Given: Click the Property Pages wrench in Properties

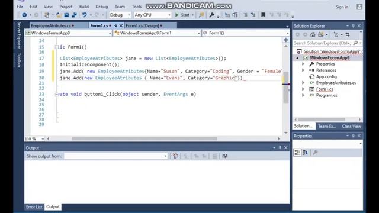Looking at the screenshot, I should (x=315, y=153).
